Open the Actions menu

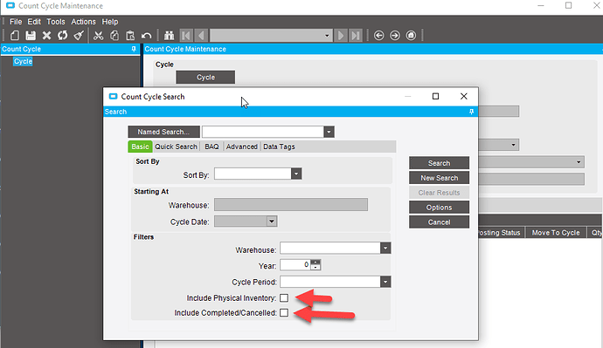pyautogui.click(x=83, y=22)
